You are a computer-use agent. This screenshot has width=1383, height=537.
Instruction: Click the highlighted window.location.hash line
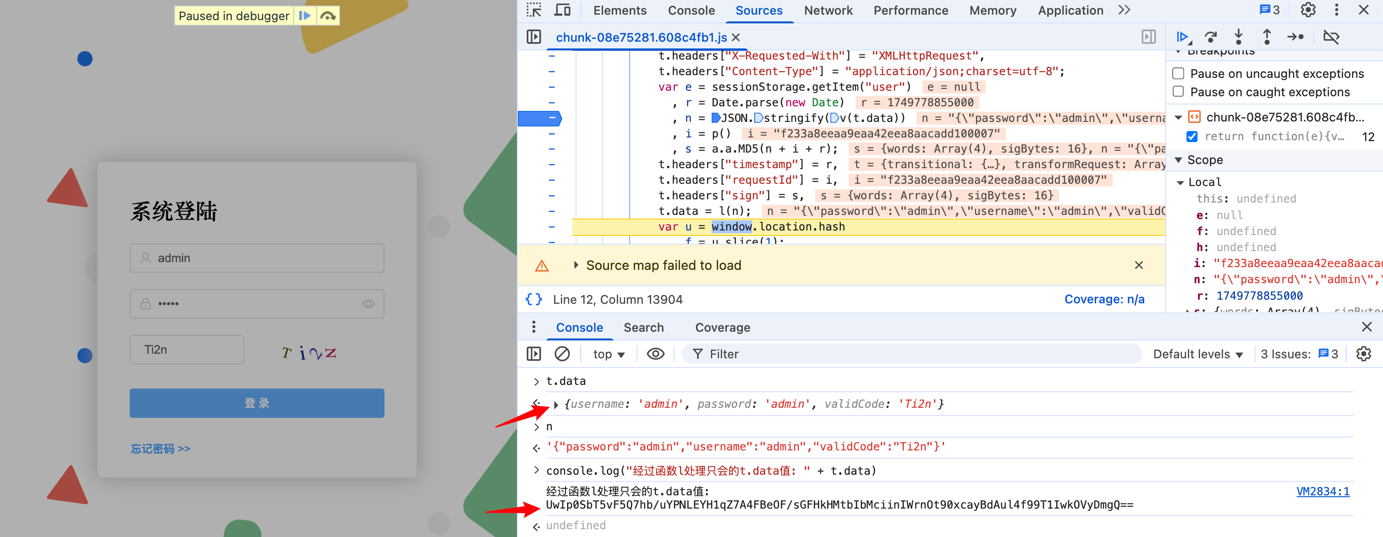pos(868,227)
